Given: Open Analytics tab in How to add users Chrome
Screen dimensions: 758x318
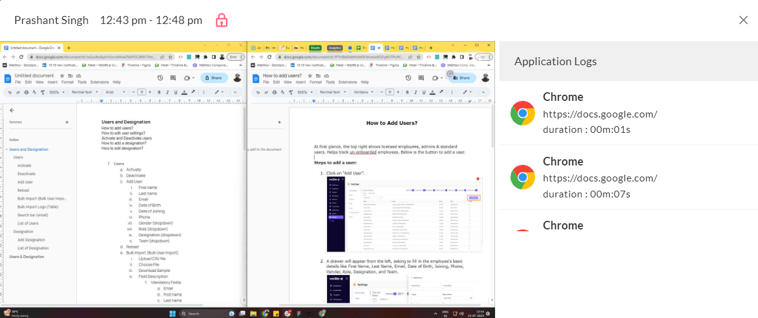Looking at the screenshot, I should 335,48.
